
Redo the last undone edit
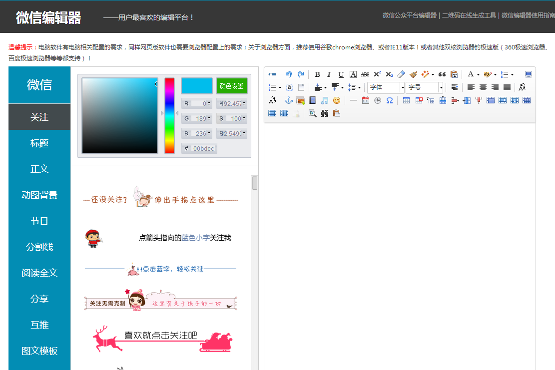coord(301,74)
